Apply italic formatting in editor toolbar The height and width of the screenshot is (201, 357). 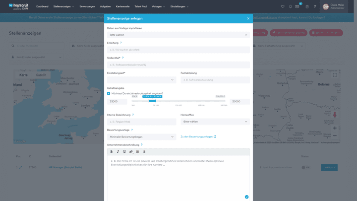point(118,151)
